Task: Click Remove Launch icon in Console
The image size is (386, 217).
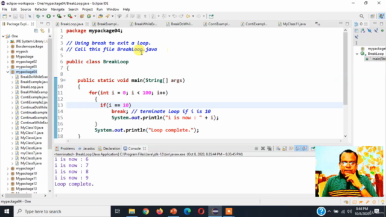Action: (x=263, y=148)
